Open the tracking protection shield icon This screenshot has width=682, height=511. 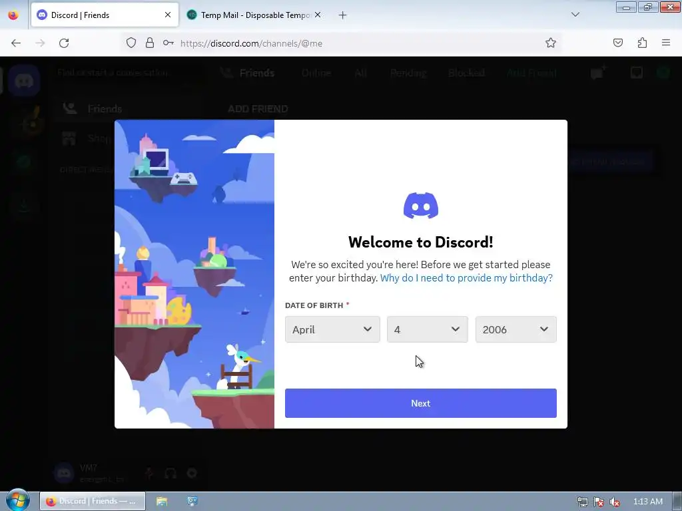pyautogui.click(x=131, y=43)
